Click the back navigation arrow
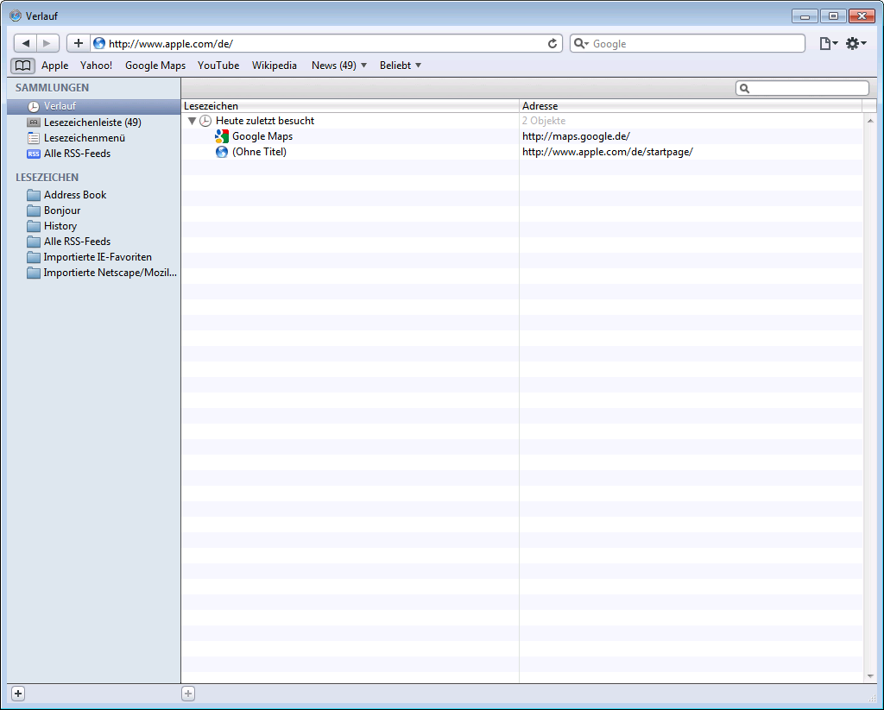This screenshot has height=710, width=884. coord(26,43)
